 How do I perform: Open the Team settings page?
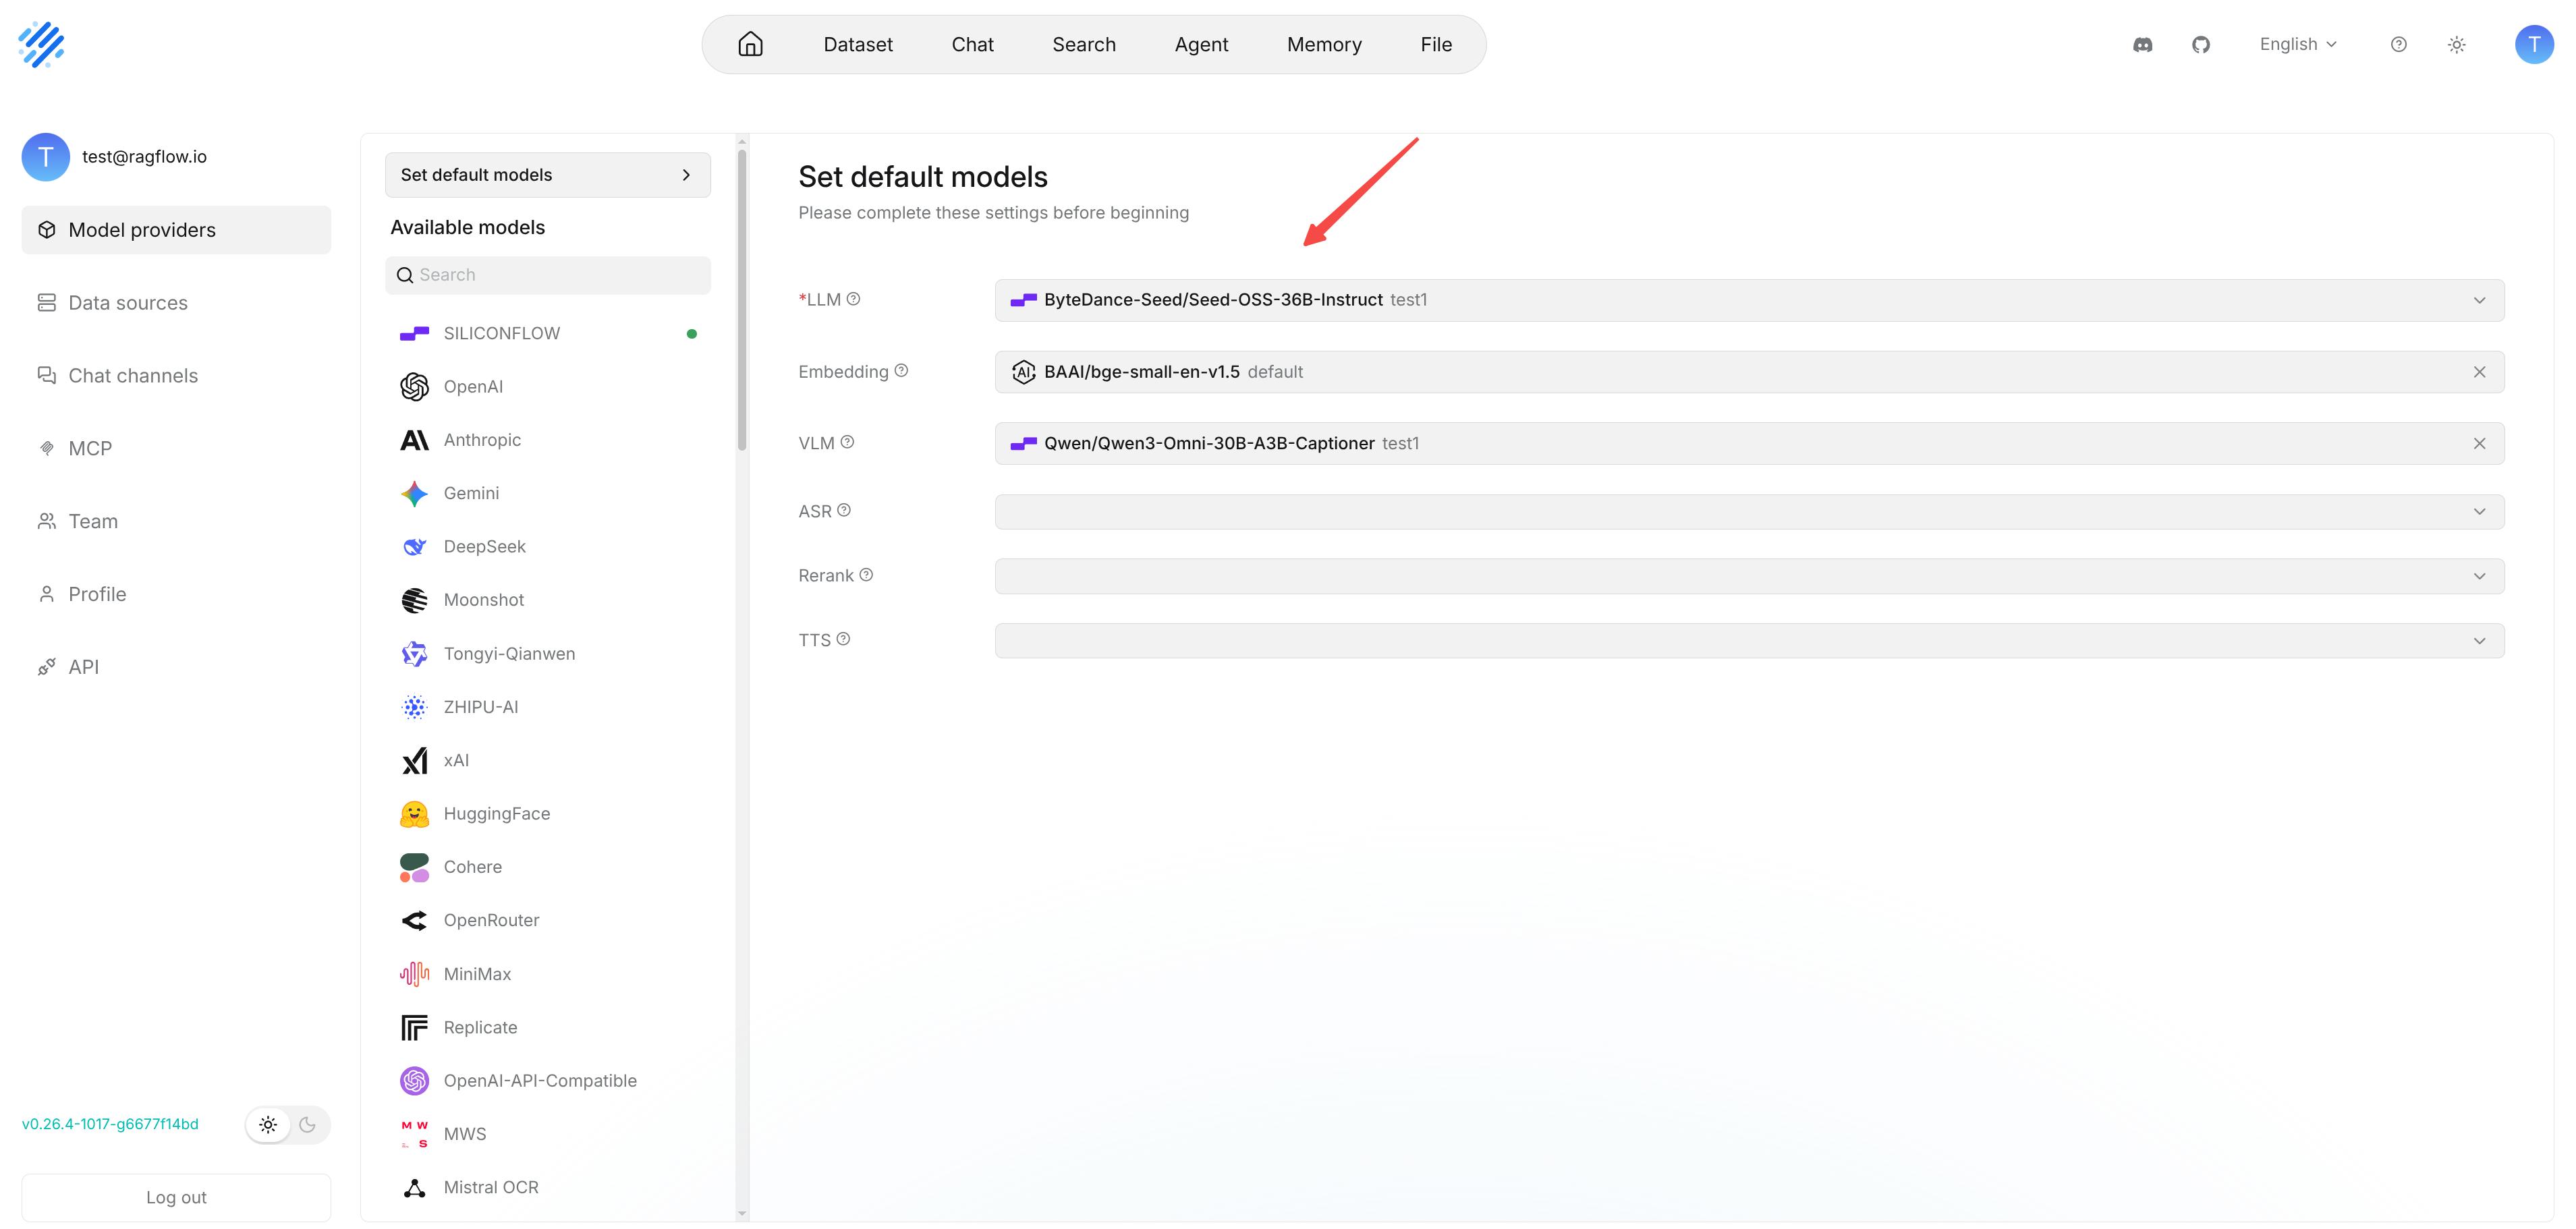pyautogui.click(x=176, y=521)
